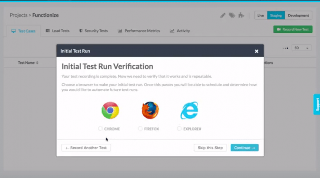
Task: Click the puzzle piece plugin icon
Action: [241, 15]
